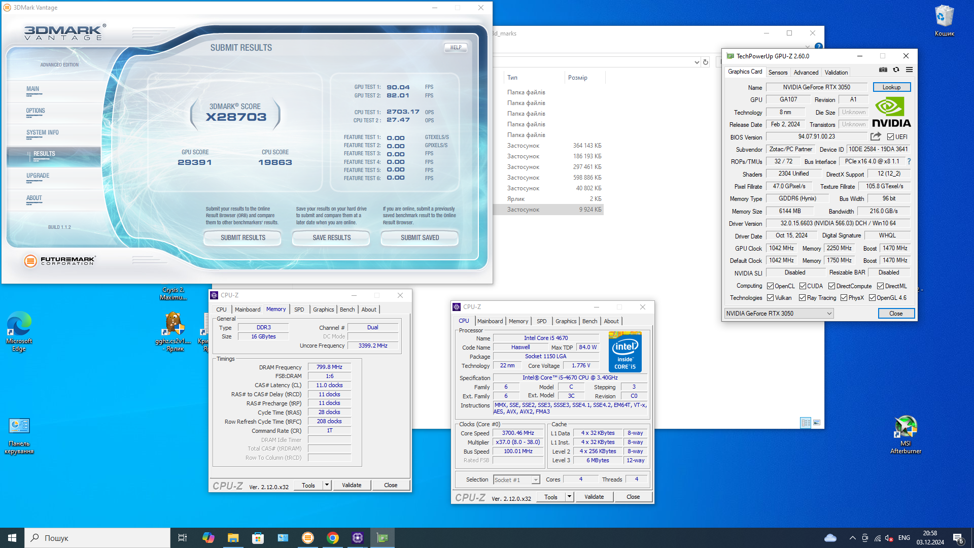The height and width of the screenshot is (548, 974).
Task: Toggle the PhysX checkbox
Action: (x=844, y=298)
